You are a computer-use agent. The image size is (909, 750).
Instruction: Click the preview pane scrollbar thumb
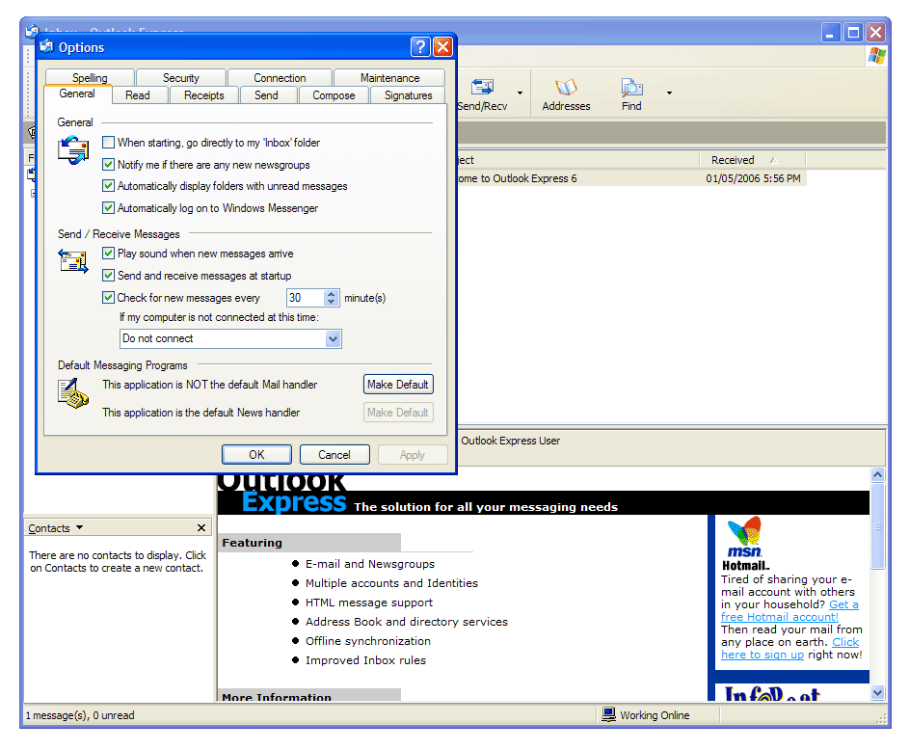(x=878, y=525)
